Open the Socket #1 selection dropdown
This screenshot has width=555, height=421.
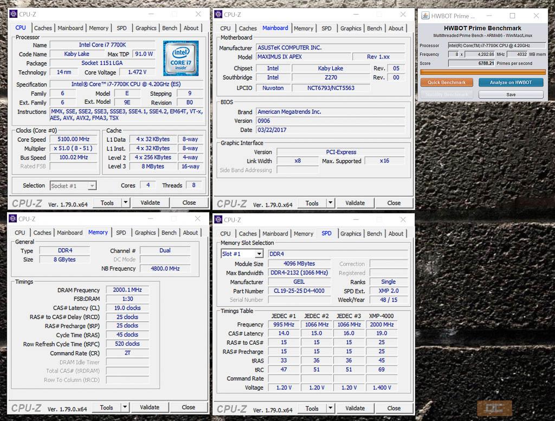click(x=92, y=186)
